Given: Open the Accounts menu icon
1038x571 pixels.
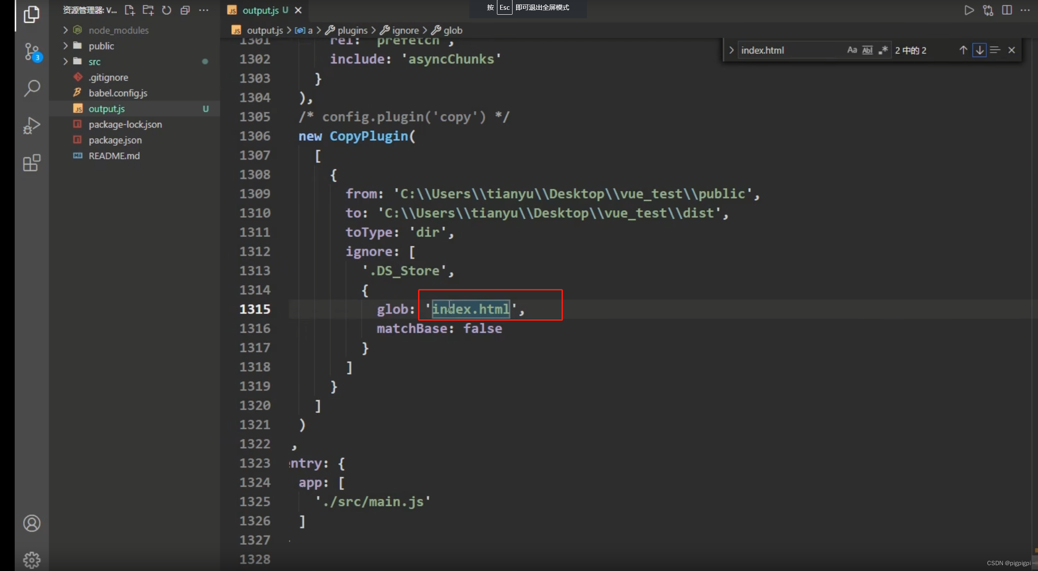Looking at the screenshot, I should [x=32, y=523].
